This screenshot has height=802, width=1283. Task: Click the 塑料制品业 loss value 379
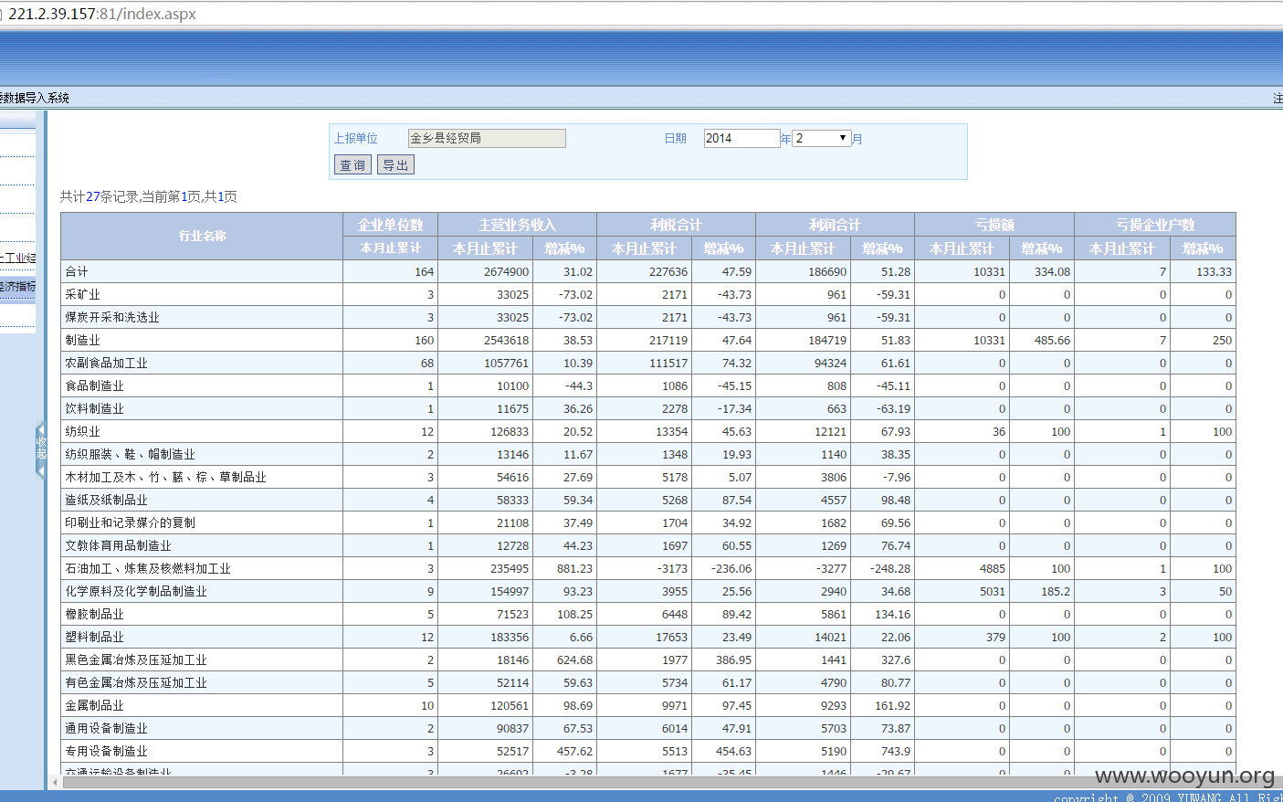click(x=995, y=637)
